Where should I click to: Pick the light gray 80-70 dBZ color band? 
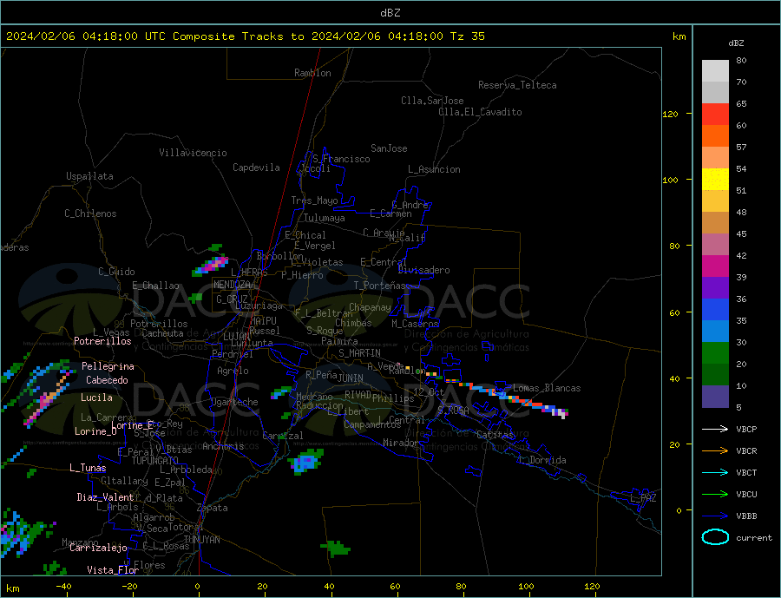715,71
